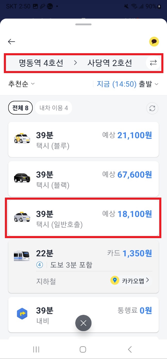Tap the refresh results icon
The width and height of the screenshot is (167, 359).
[x=152, y=108]
